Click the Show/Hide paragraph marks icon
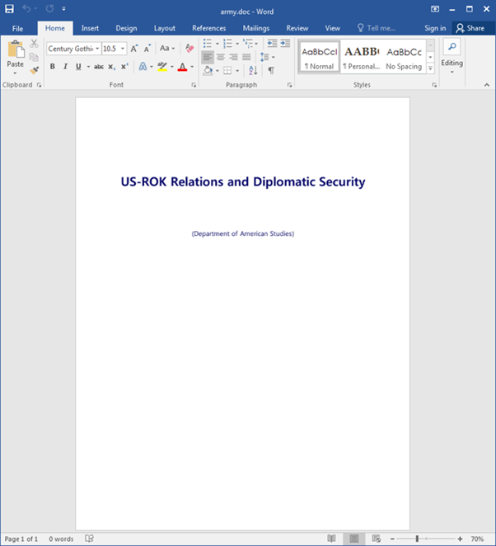 271,71
